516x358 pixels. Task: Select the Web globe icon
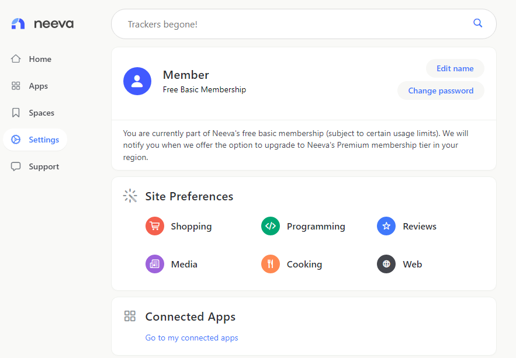[386, 264]
